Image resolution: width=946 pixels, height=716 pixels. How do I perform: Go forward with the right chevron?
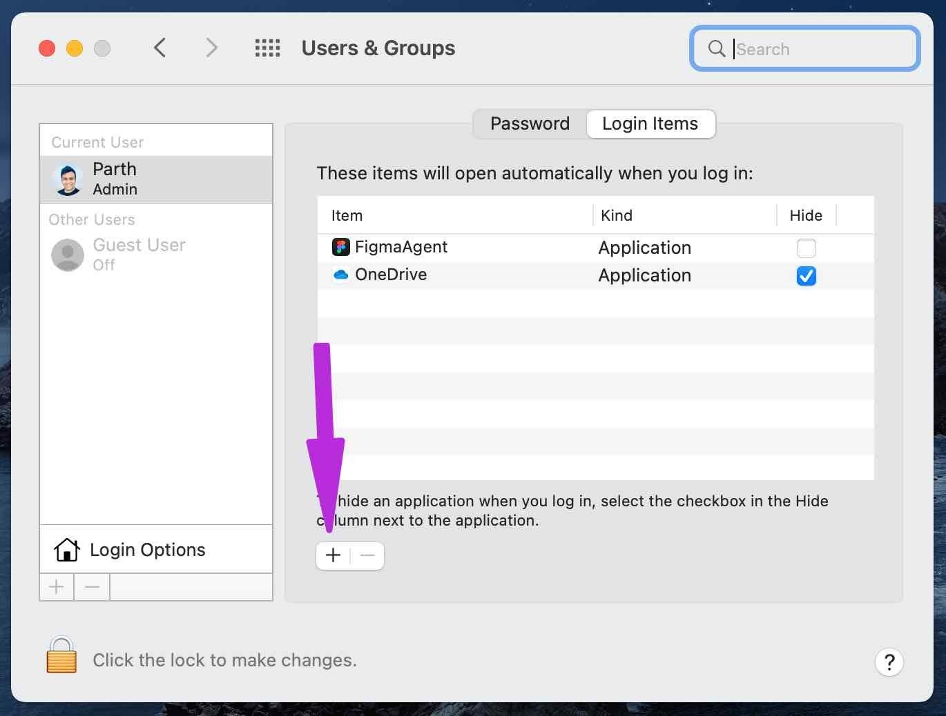click(211, 48)
